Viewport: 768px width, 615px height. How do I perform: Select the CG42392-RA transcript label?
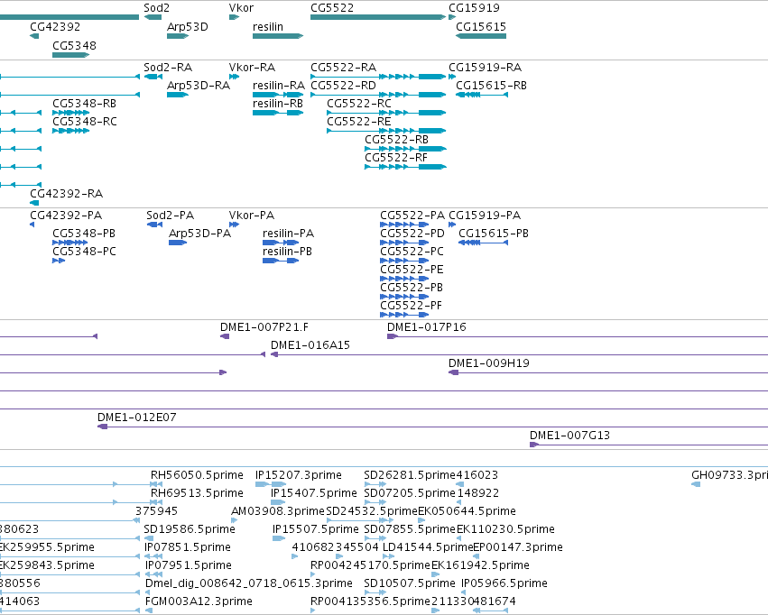66,193
